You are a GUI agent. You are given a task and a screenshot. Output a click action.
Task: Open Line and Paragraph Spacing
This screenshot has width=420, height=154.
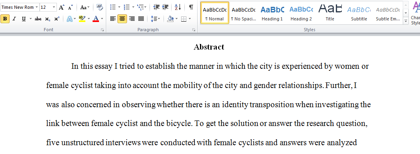pyautogui.click(x=155, y=19)
